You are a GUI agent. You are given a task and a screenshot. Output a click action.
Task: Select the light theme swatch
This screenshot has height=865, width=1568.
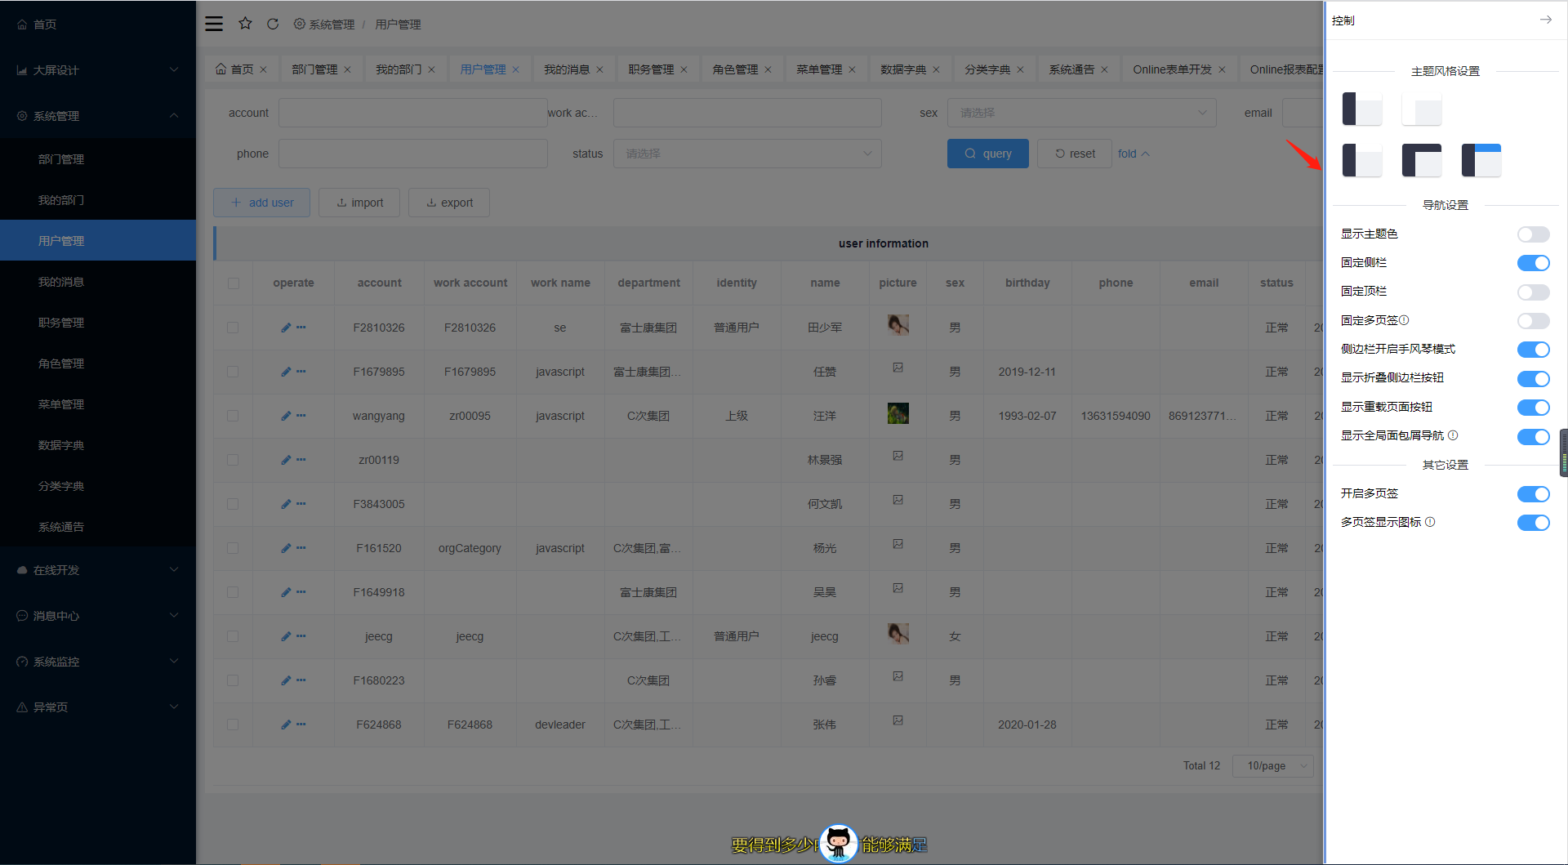(1421, 109)
